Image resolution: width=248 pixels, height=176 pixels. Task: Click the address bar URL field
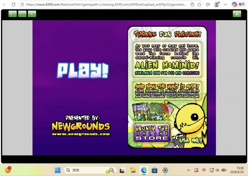[106, 4]
